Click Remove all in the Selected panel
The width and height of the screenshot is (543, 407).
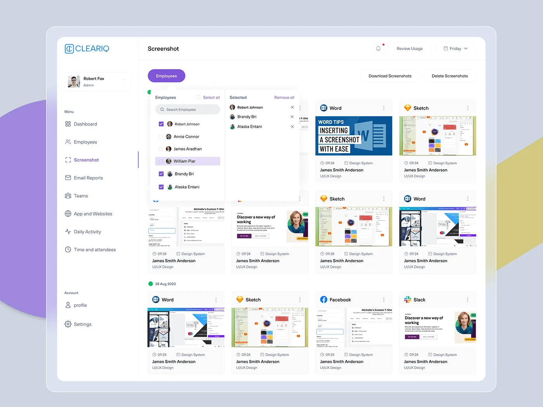pyautogui.click(x=284, y=97)
